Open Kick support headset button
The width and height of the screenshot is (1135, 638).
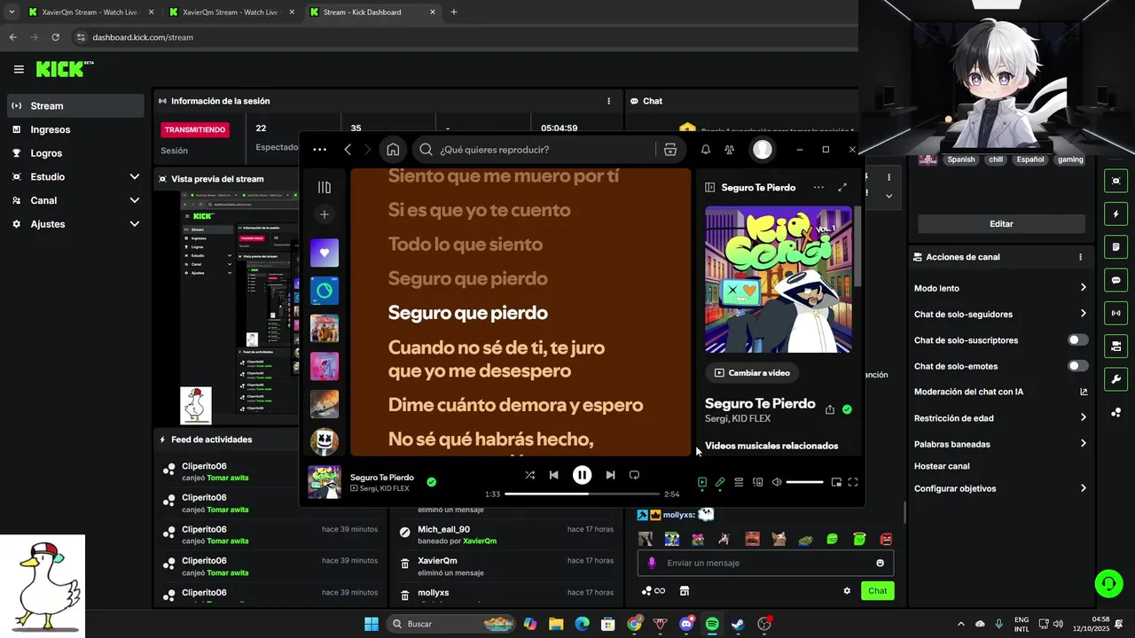pyautogui.click(x=1108, y=583)
